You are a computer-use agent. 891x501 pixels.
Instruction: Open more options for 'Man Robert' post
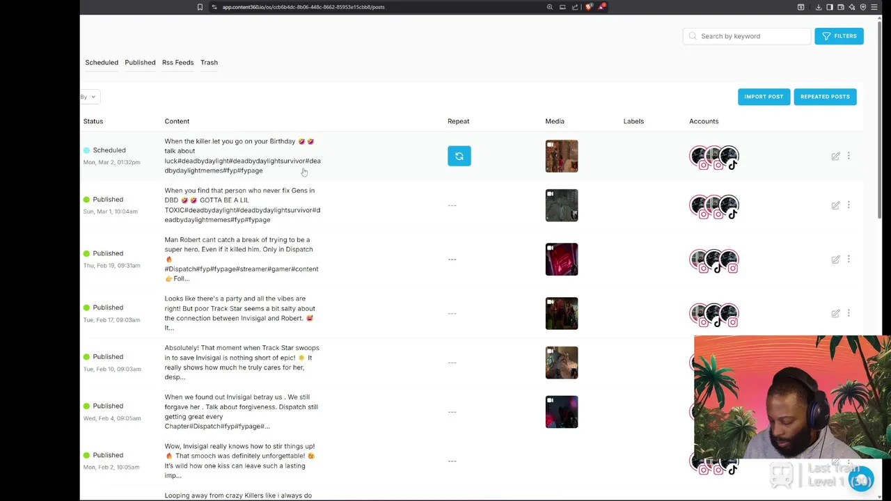pyautogui.click(x=849, y=259)
